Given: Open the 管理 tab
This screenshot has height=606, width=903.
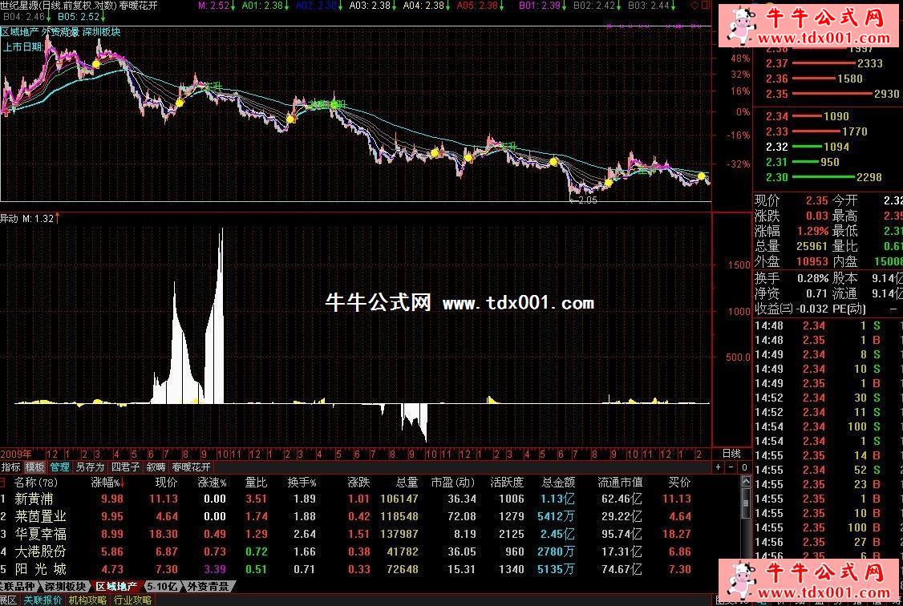Looking at the screenshot, I should pyautogui.click(x=60, y=467).
